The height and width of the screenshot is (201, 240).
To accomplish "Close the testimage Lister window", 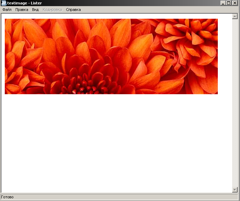I will click(x=234, y=3).
